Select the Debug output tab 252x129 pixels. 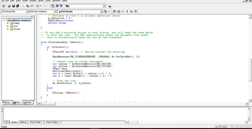coord(23,122)
